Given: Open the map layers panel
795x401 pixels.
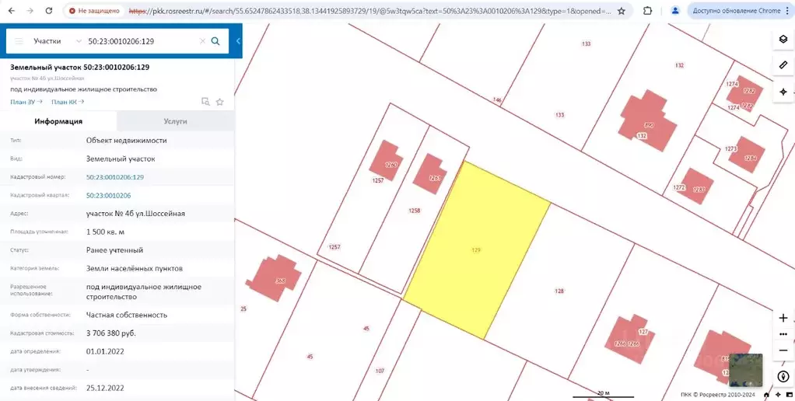Looking at the screenshot, I should (783, 40).
